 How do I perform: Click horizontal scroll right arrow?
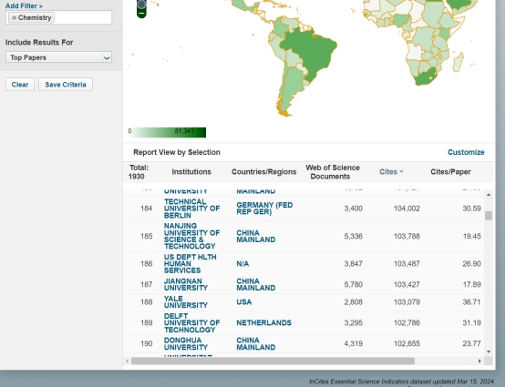coord(480,361)
